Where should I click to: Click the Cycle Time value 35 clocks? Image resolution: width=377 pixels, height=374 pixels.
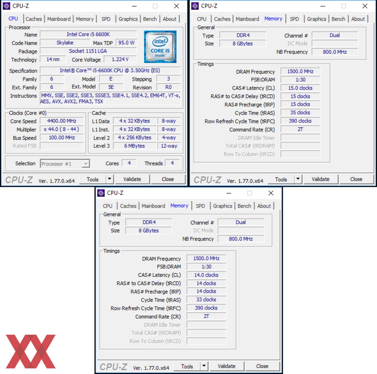coord(300,112)
